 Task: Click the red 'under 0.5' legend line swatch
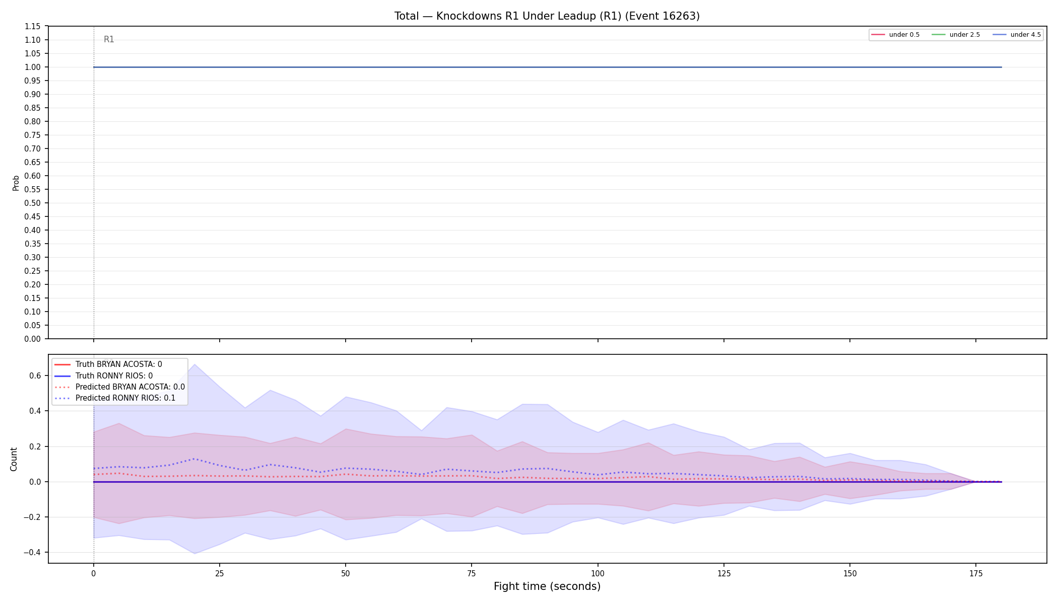click(878, 35)
